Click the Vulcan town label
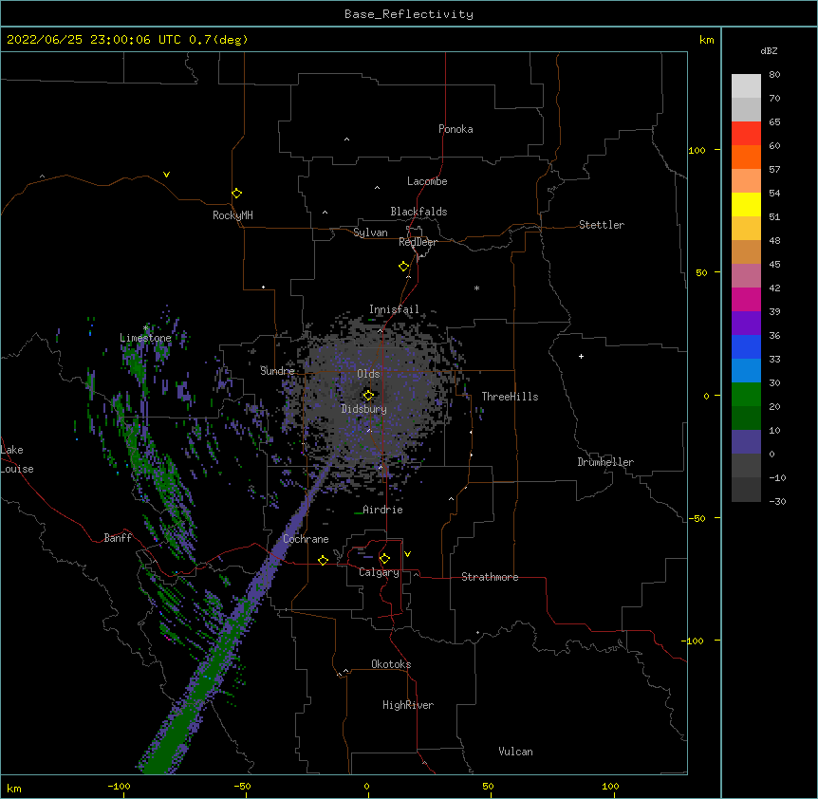Screen dimensions: 818x799 click(515, 752)
